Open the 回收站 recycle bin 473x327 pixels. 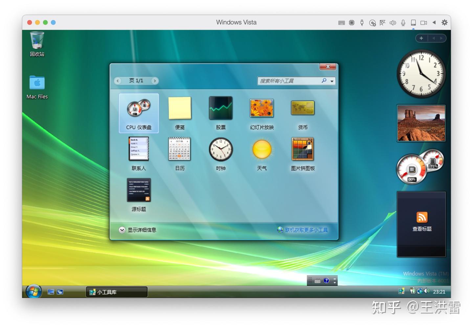tap(37, 44)
